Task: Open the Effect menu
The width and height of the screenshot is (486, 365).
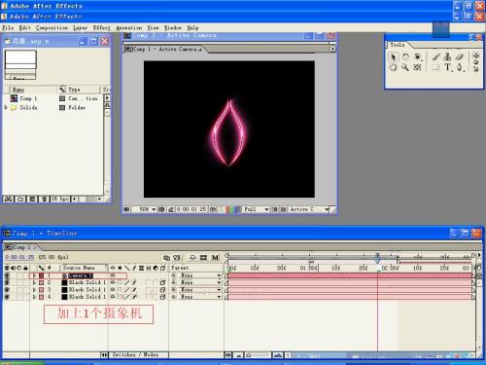Action: (x=101, y=28)
